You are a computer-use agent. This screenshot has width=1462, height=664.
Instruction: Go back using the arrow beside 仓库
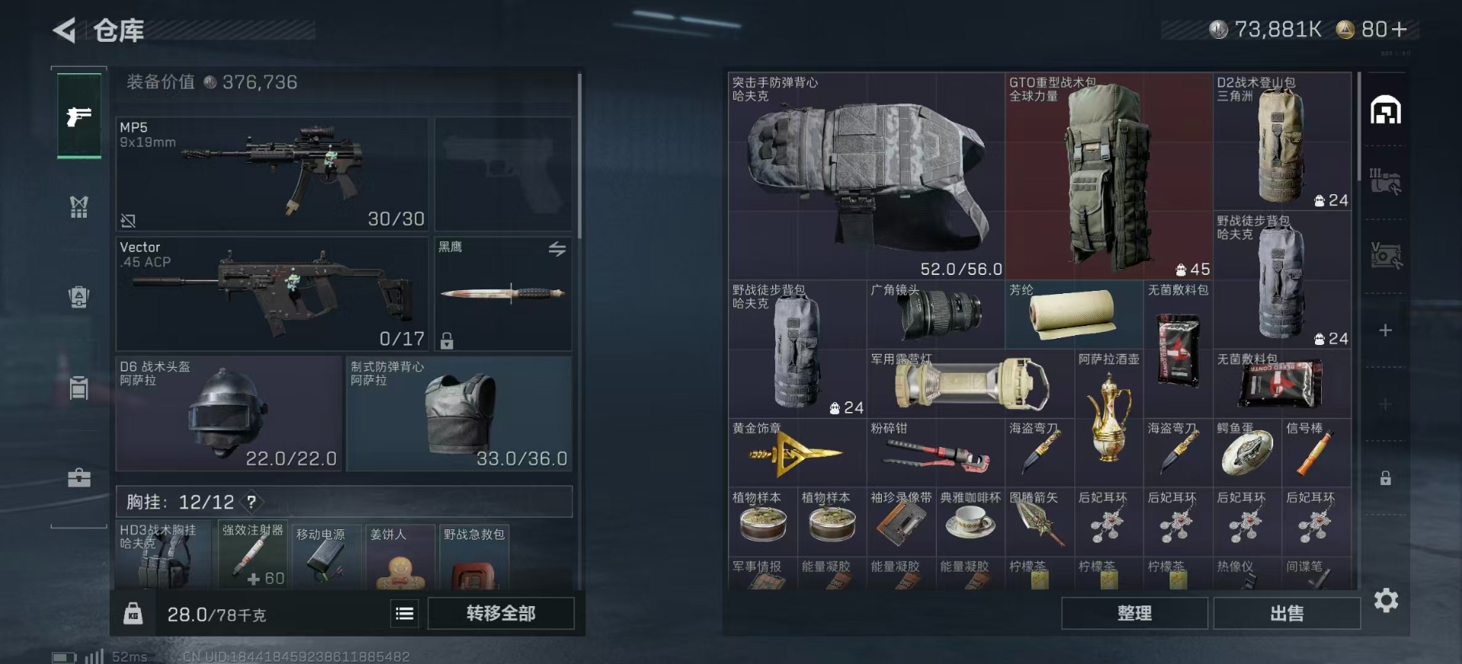(x=65, y=30)
